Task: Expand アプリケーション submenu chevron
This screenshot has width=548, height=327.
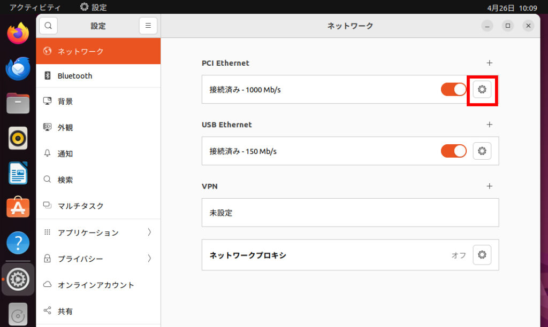Action: (x=149, y=232)
